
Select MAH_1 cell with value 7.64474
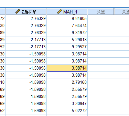click(67, 26)
